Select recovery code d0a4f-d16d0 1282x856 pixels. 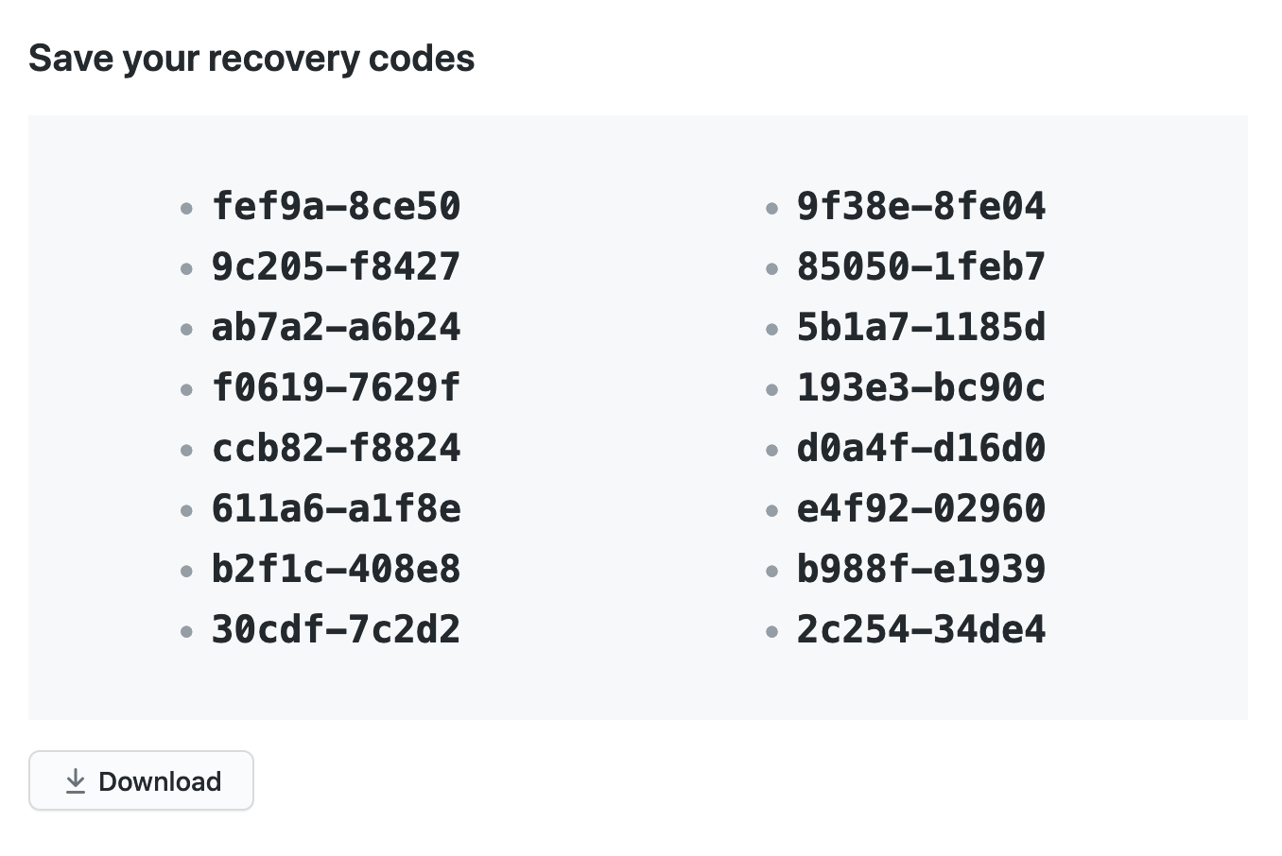(922, 448)
